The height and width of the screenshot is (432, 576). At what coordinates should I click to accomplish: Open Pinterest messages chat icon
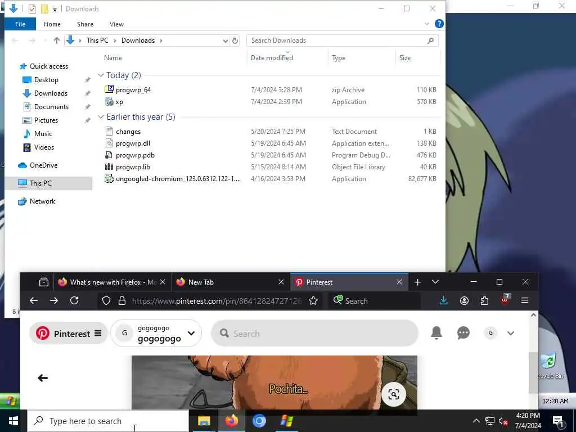pos(463,333)
